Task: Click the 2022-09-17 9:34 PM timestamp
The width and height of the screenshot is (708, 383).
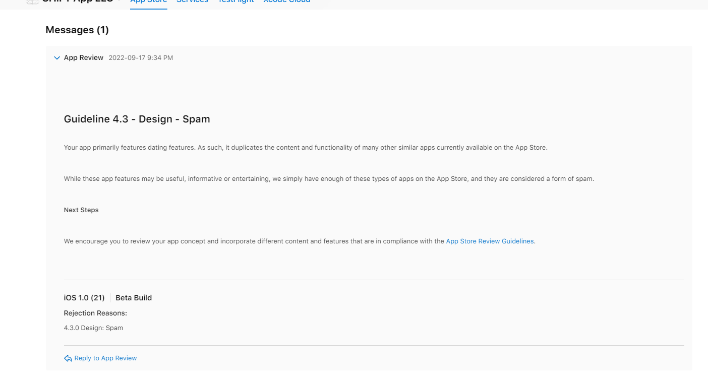Action: [141, 58]
